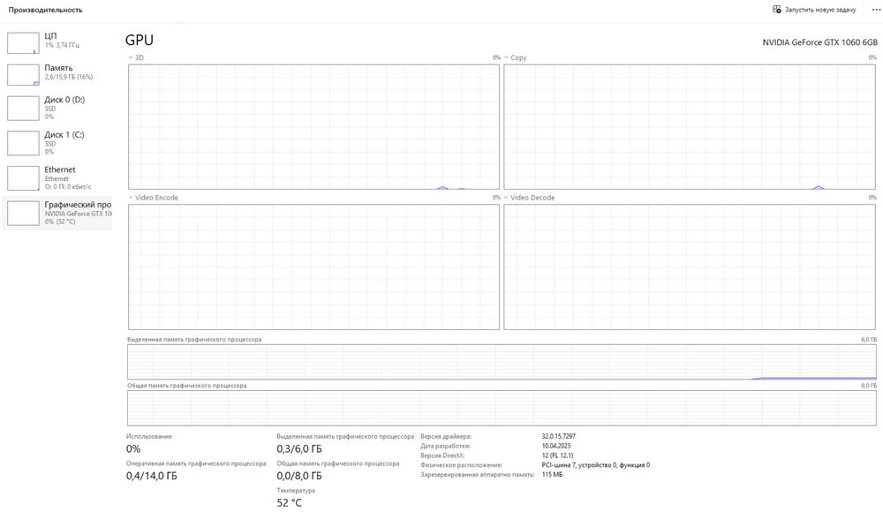
Task: Open the Video Decode engine dropdown
Action: click(x=529, y=198)
